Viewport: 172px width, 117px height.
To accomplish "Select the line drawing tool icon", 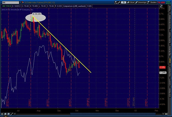I will point(12,114).
